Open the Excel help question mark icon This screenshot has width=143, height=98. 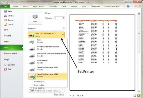[x=128, y=6]
